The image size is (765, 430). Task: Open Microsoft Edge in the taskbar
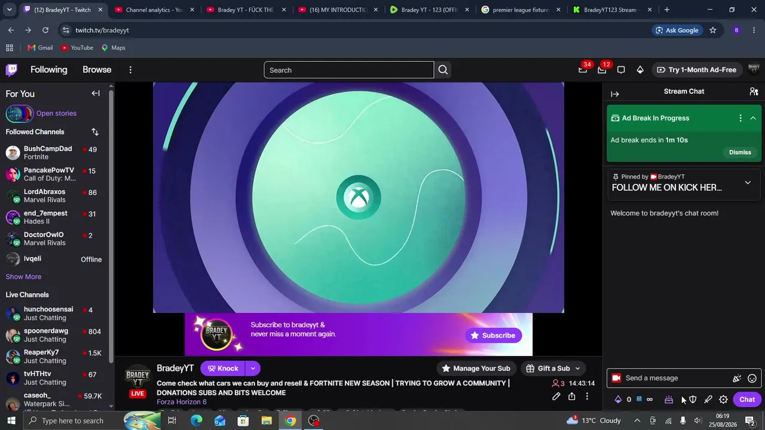197,421
